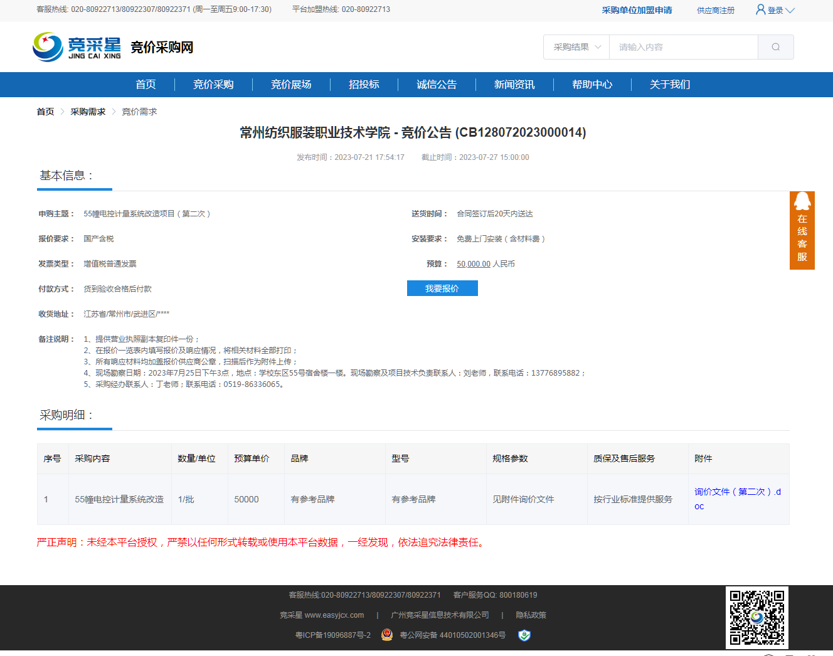Screen dimensions: 833x656
Task: Click the user login avatar icon
Action: coord(760,9)
